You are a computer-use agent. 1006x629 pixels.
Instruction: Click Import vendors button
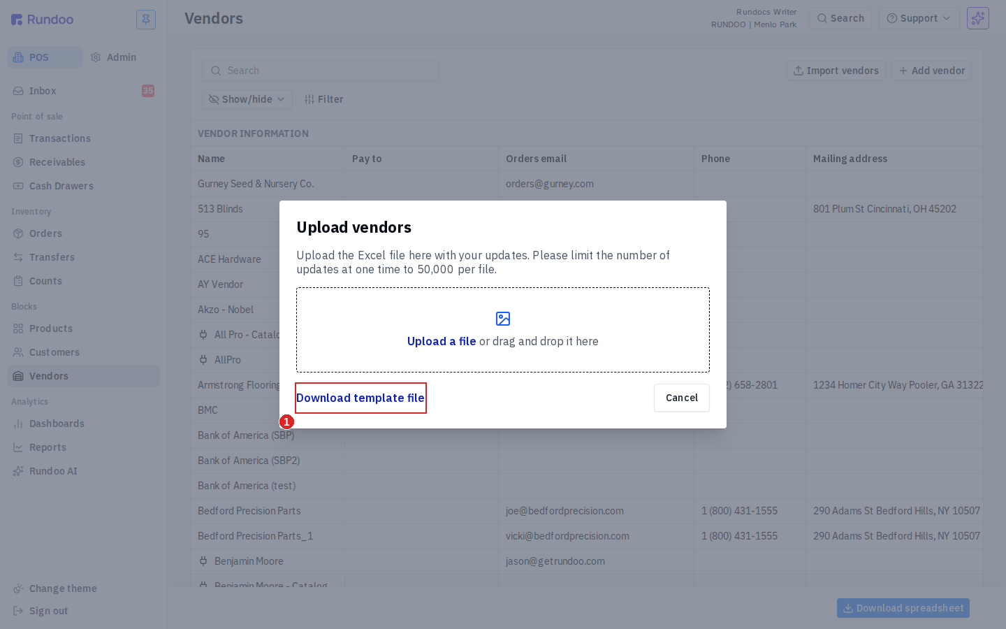pyautogui.click(x=836, y=71)
